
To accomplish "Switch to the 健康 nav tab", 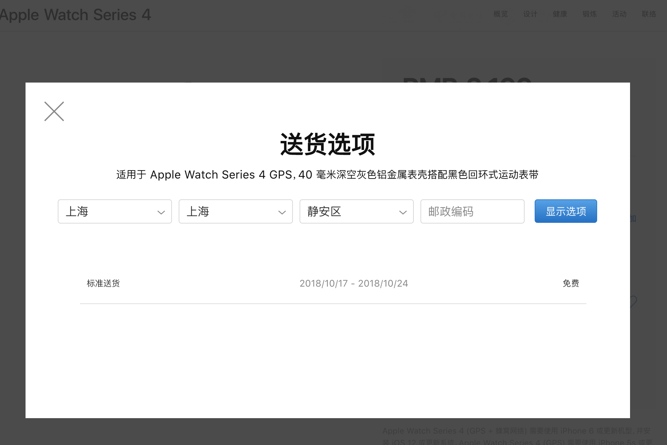I will (x=560, y=14).
